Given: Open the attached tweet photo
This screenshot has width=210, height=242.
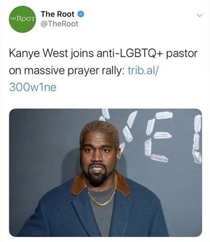Looking at the screenshot, I should pos(105,173).
